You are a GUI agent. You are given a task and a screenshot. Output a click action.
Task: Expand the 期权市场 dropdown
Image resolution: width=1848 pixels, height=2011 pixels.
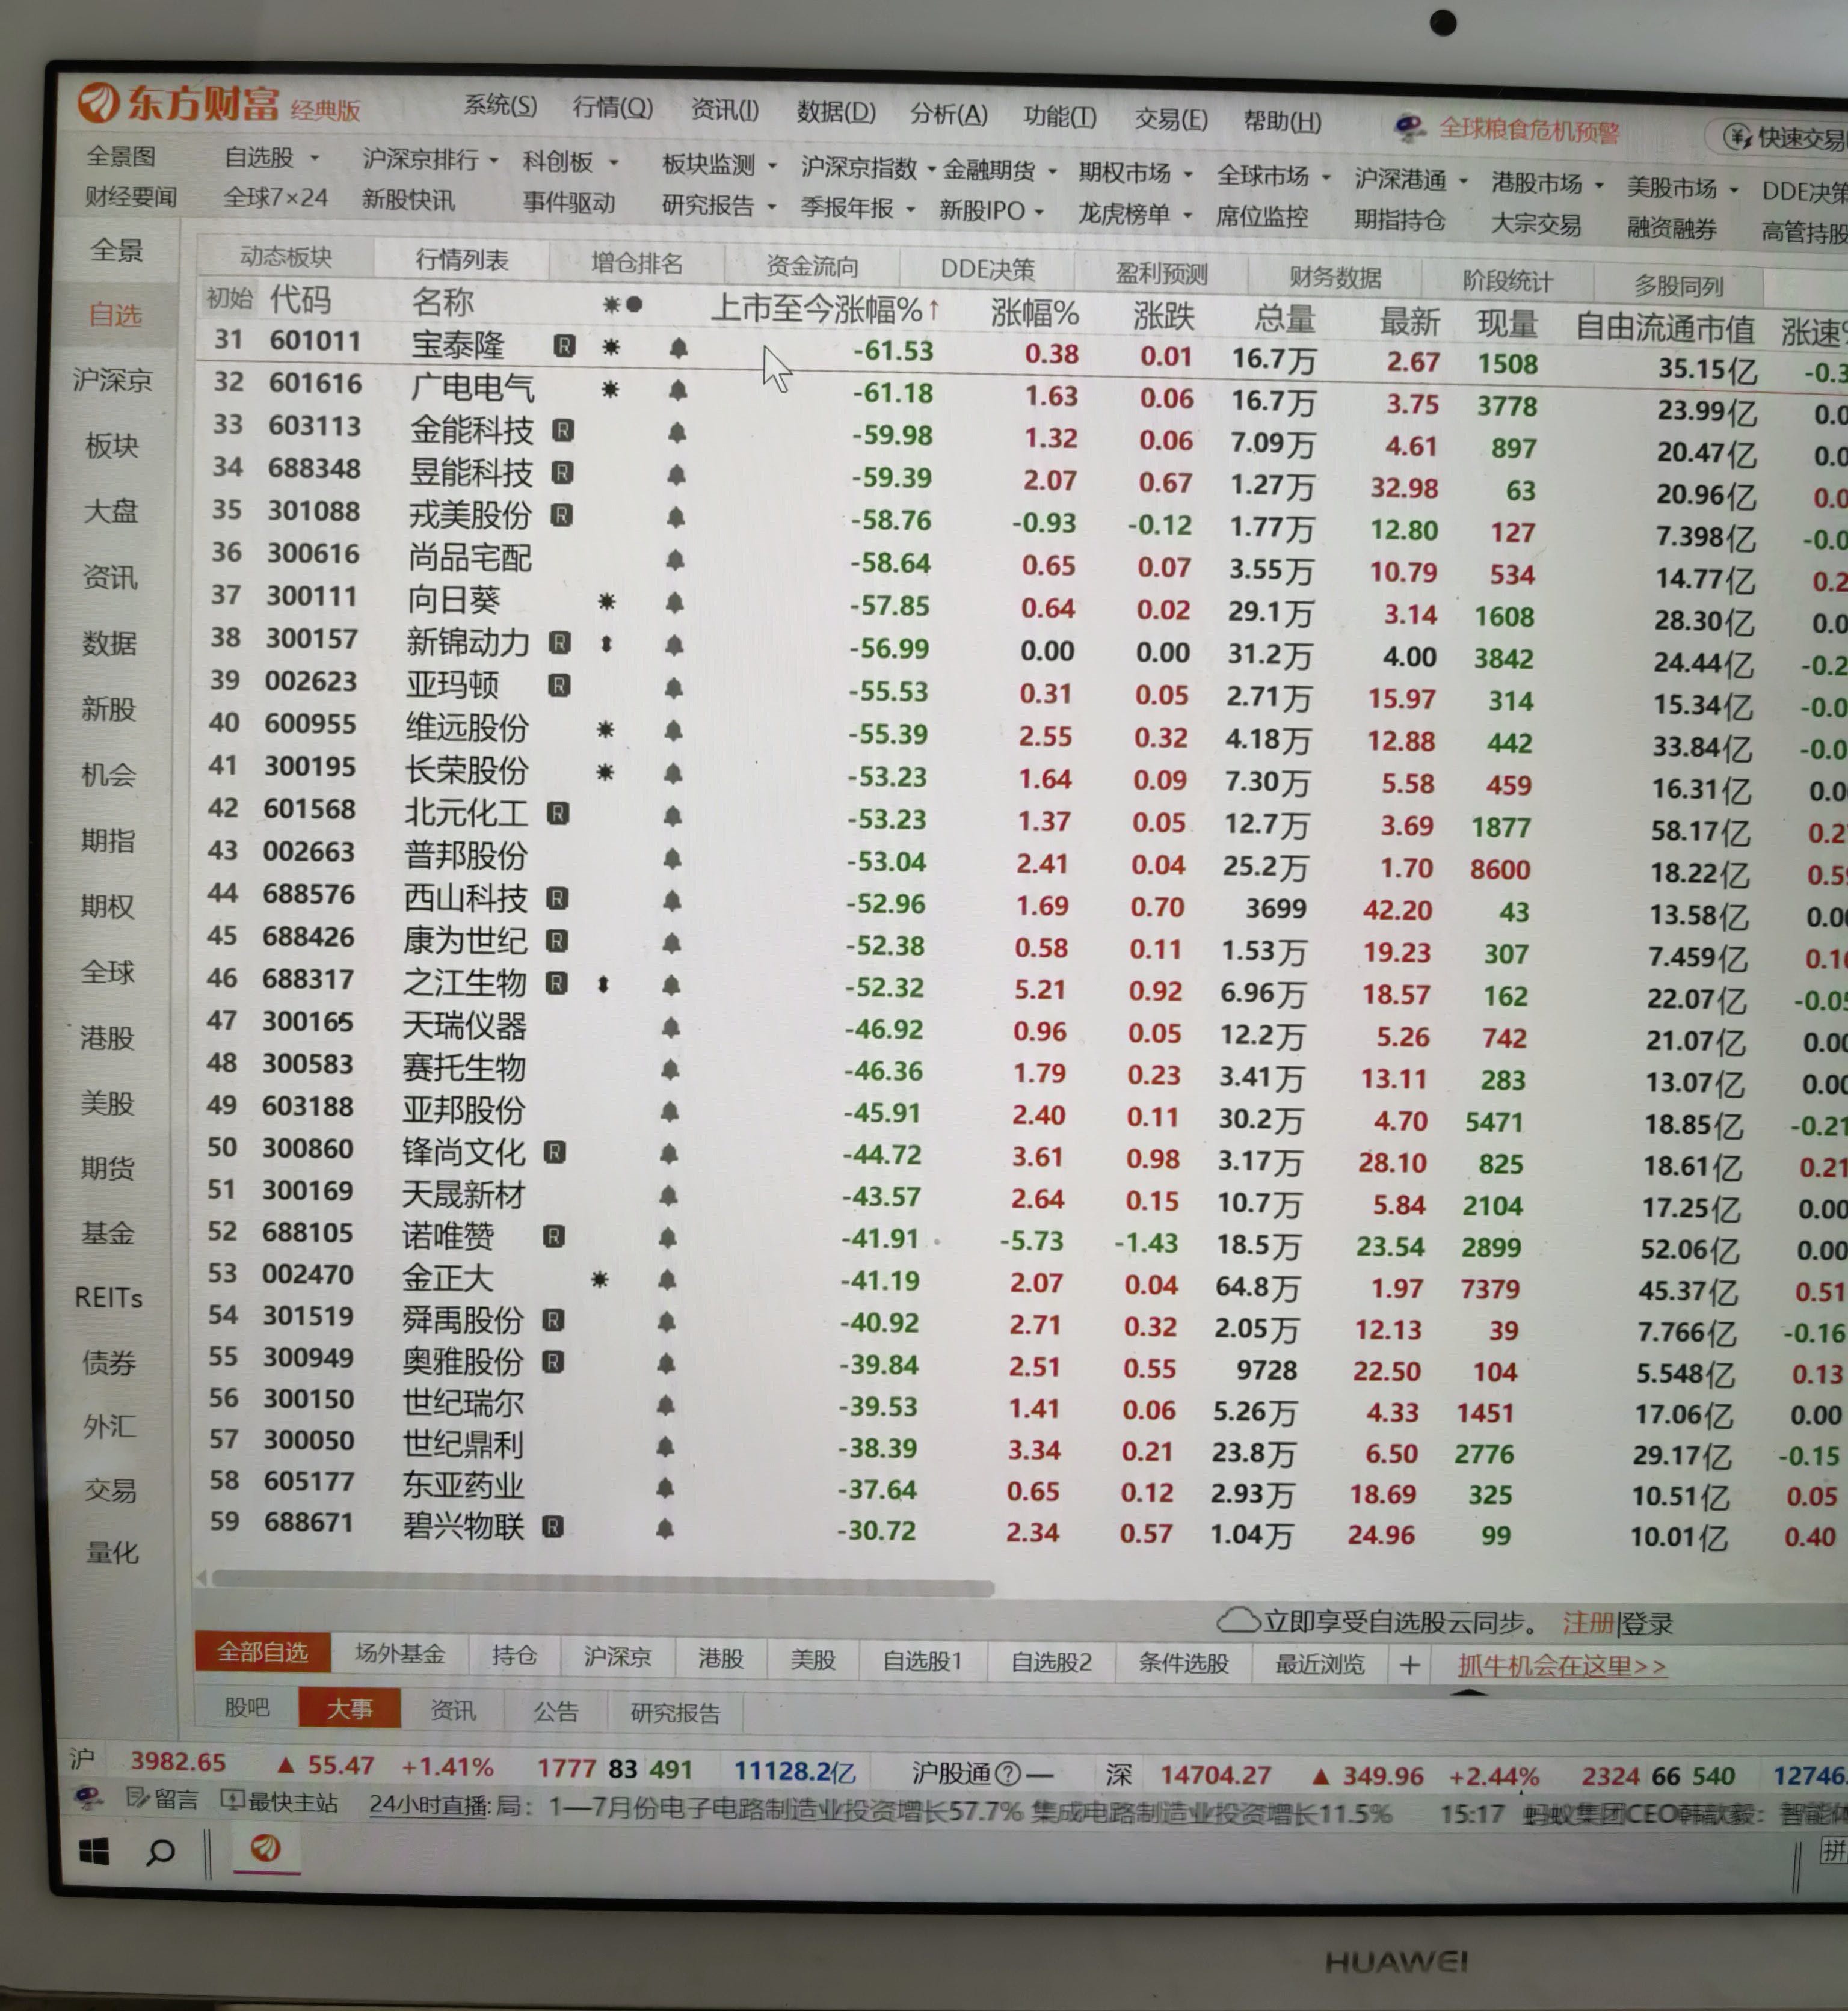pyautogui.click(x=1188, y=175)
